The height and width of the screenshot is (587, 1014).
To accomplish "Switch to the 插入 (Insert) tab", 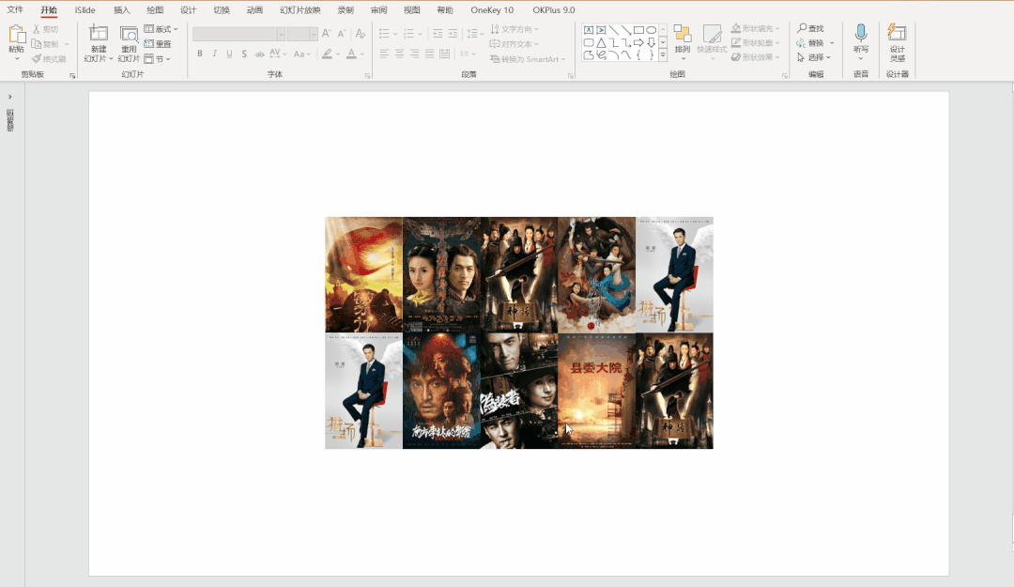I will 121,9.
